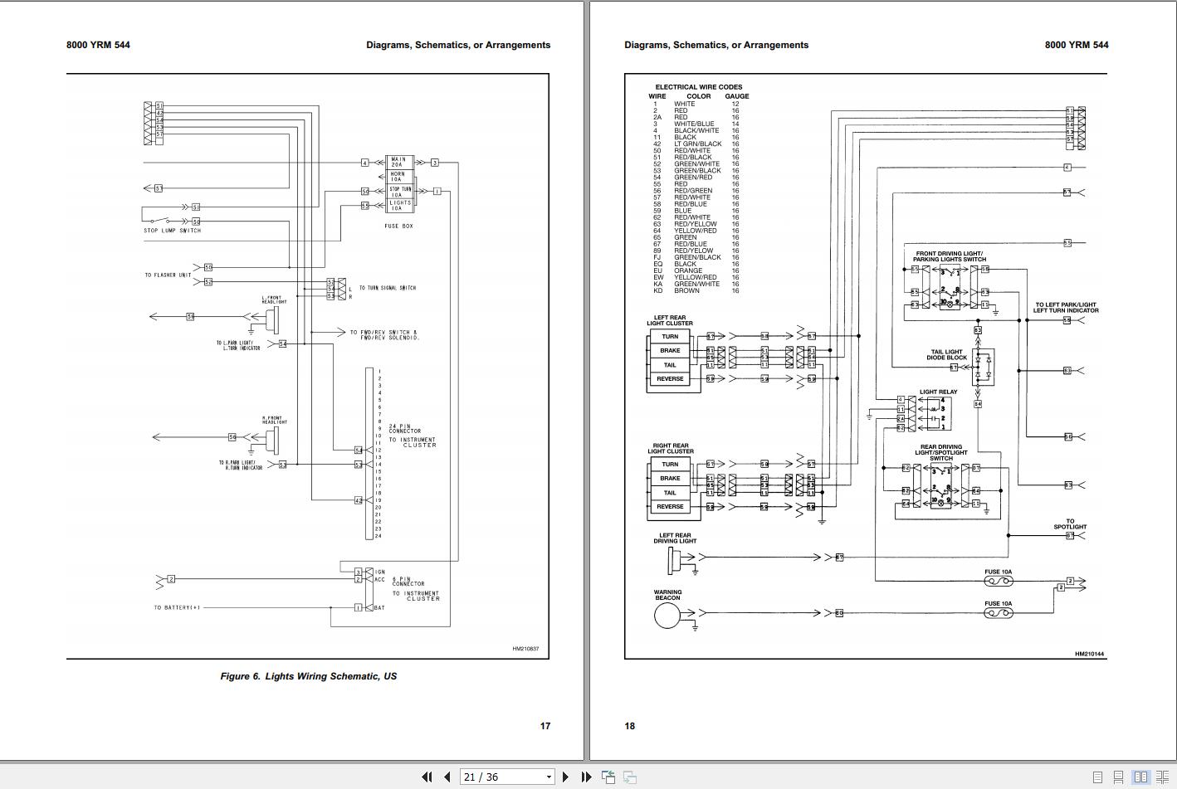The image size is (1177, 789).
Task: Click the '24 PIN CONNECTOR' label
Action: (x=405, y=429)
